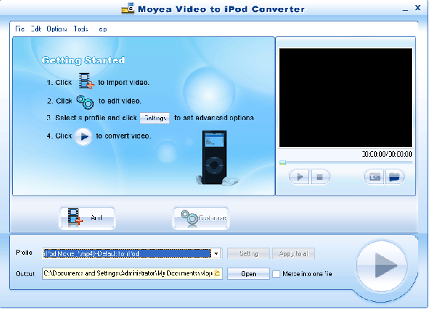Viewport: 429px width, 309px height.
Task: Open the Edit menu
Action: click(x=36, y=29)
